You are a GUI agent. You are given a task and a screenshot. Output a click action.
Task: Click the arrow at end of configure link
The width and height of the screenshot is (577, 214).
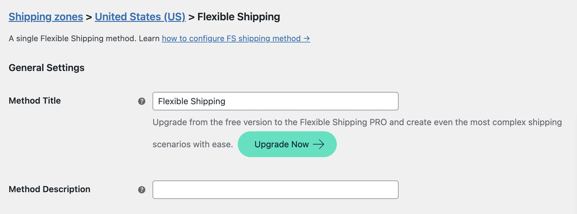(306, 38)
